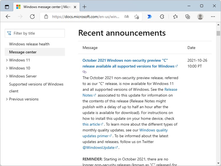This screenshot has width=221, height=166.
Task: Open the Settings and more menu
Action: click(213, 17)
